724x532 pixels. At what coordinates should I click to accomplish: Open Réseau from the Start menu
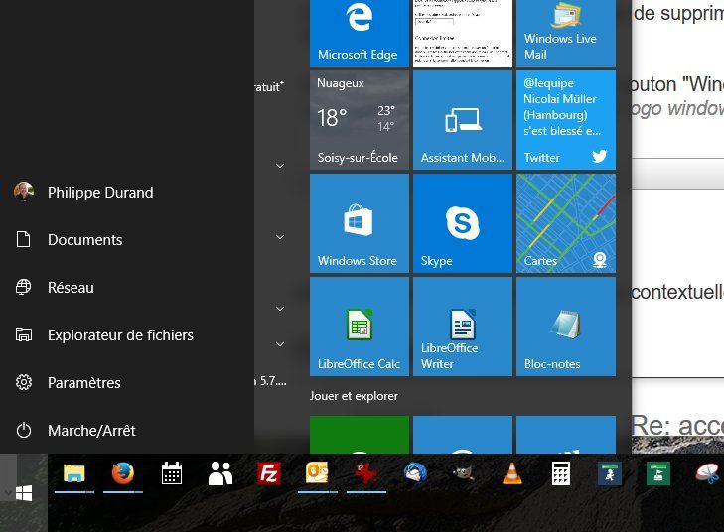tap(127, 288)
